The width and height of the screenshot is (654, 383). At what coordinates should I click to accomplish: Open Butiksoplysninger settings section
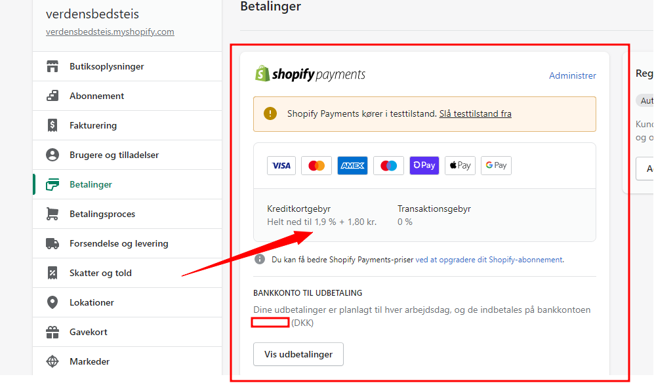pos(127,66)
